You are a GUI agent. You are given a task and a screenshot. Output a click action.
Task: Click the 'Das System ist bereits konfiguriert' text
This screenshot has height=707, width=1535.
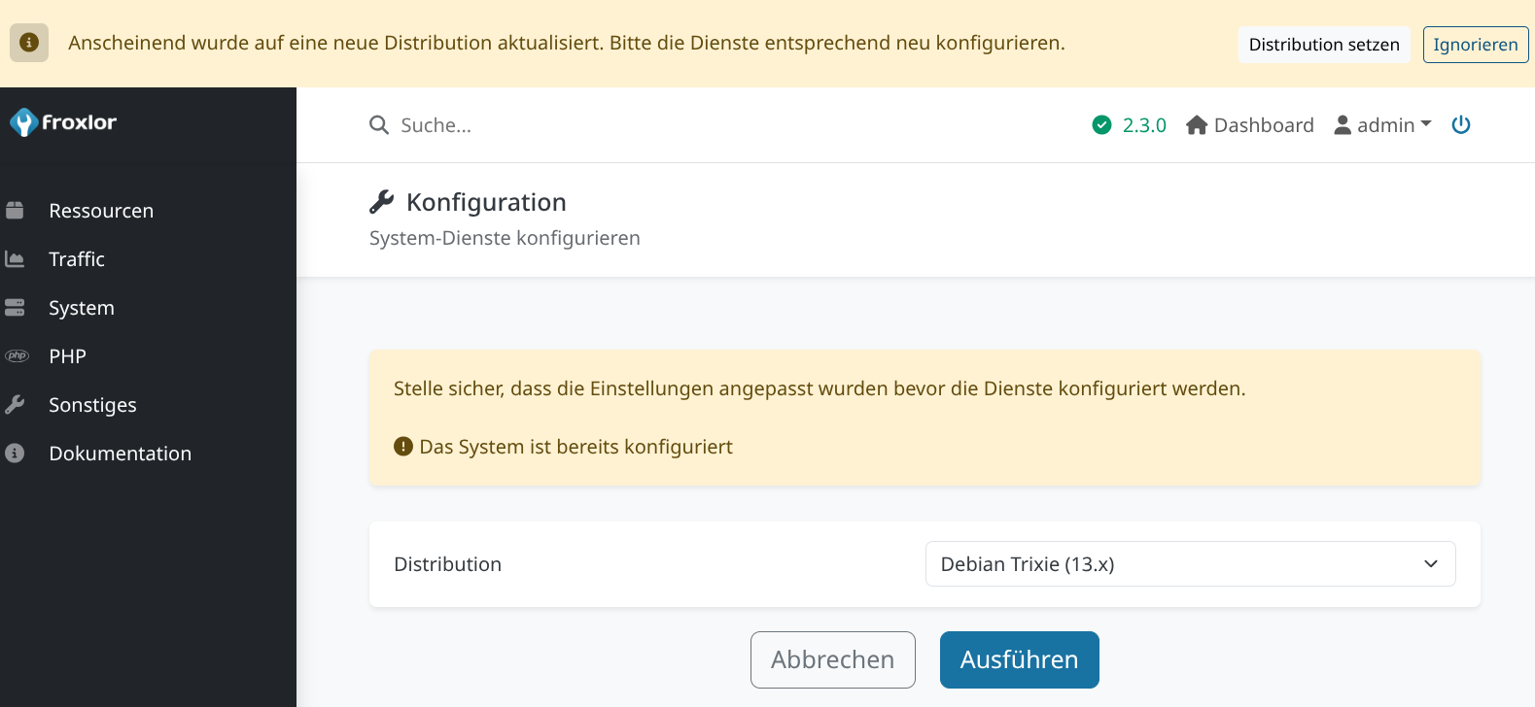[576, 447]
